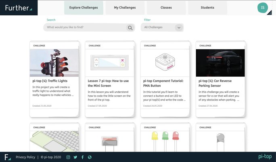Click the '© pi-top 2020' footer text
The width and height of the screenshot is (276, 162).
[51, 157]
